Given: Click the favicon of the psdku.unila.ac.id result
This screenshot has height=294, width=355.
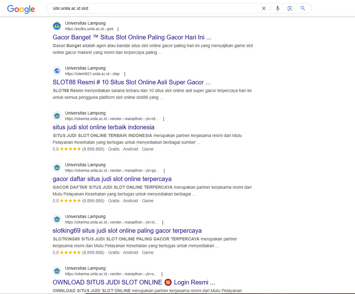Looking at the screenshot, I should tap(57, 26).
